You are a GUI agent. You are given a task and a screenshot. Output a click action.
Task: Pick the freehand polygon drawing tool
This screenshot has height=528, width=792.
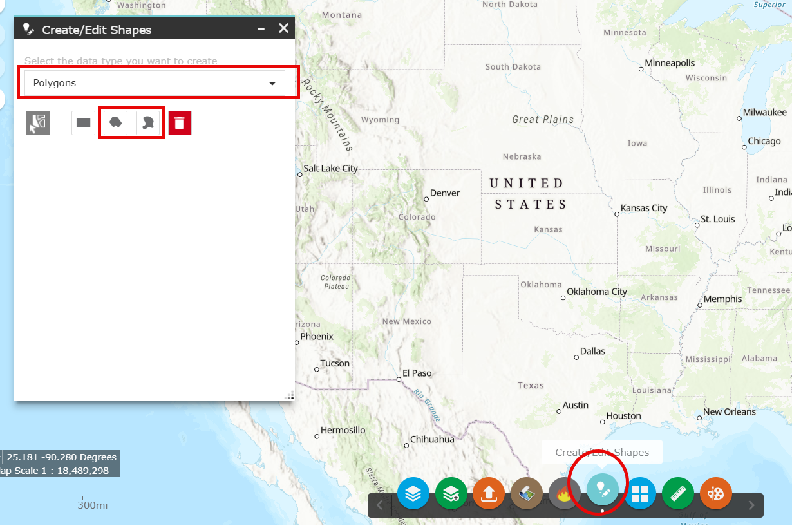(x=148, y=122)
